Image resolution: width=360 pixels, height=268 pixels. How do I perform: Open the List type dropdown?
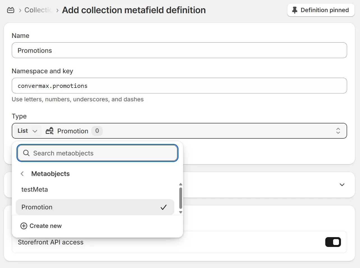click(x=27, y=131)
